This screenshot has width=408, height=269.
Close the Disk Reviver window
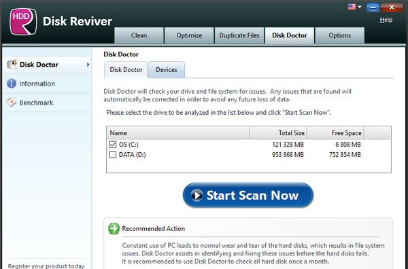click(392, 7)
